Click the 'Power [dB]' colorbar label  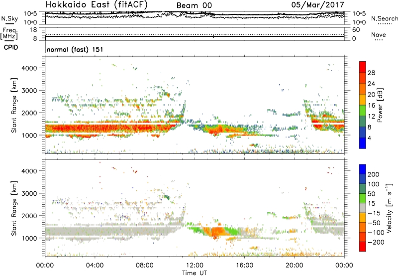coord(380,105)
